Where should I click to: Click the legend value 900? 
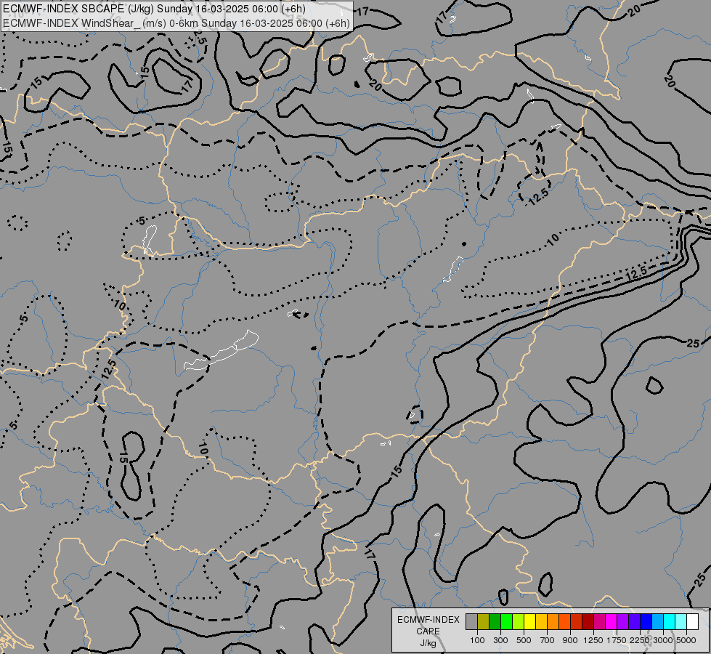pos(570,640)
